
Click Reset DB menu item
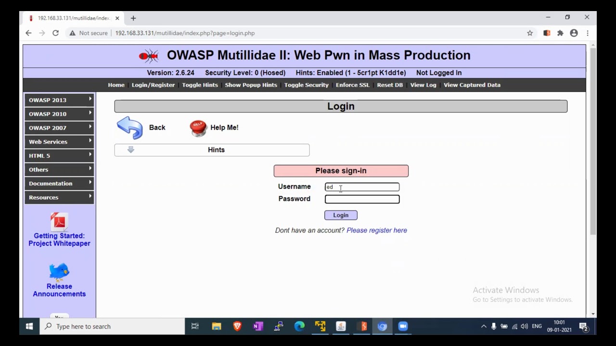click(390, 85)
